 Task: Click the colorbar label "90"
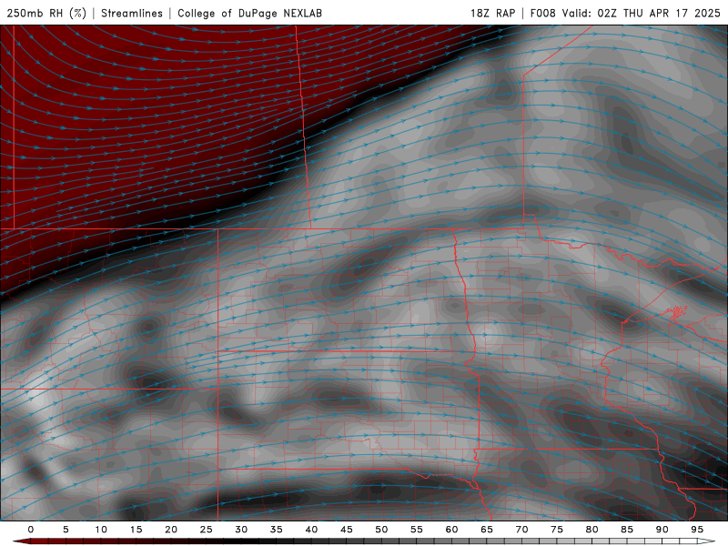[x=662, y=530]
